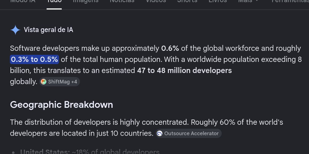Go to the Vídeos tab

tap(156, 1)
